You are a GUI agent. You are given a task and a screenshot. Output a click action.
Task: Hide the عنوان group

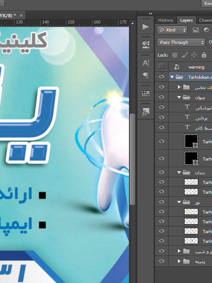162,97
